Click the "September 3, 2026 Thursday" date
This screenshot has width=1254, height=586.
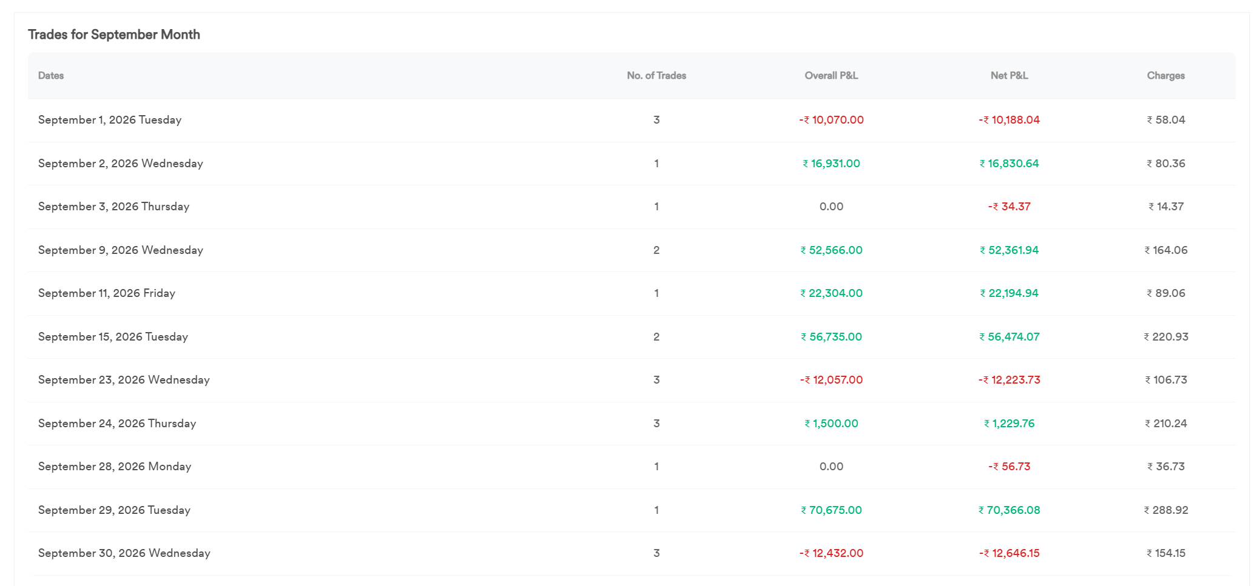(x=113, y=207)
